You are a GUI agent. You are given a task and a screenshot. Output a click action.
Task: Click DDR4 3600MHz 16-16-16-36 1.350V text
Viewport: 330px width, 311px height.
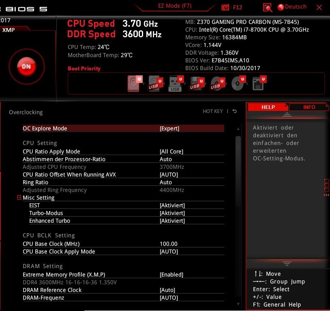pyautogui.click(x=70, y=282)
